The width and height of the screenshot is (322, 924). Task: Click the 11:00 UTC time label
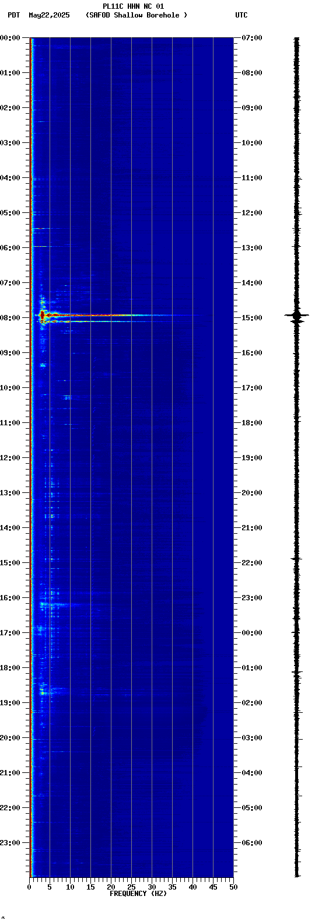pos(252,178)
